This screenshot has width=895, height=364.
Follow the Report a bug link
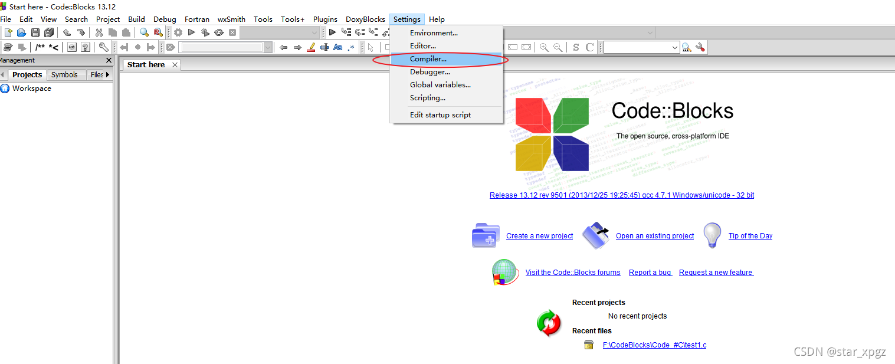coord(650,273)
